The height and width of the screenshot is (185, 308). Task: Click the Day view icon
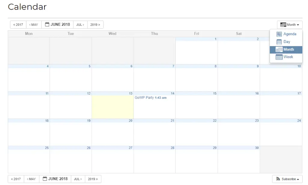(279, 42)
